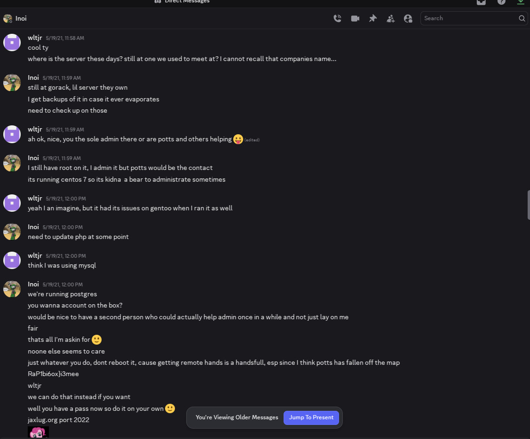Toggle Inoi's user profile panel
530x439 pixels.
point(408,18)
